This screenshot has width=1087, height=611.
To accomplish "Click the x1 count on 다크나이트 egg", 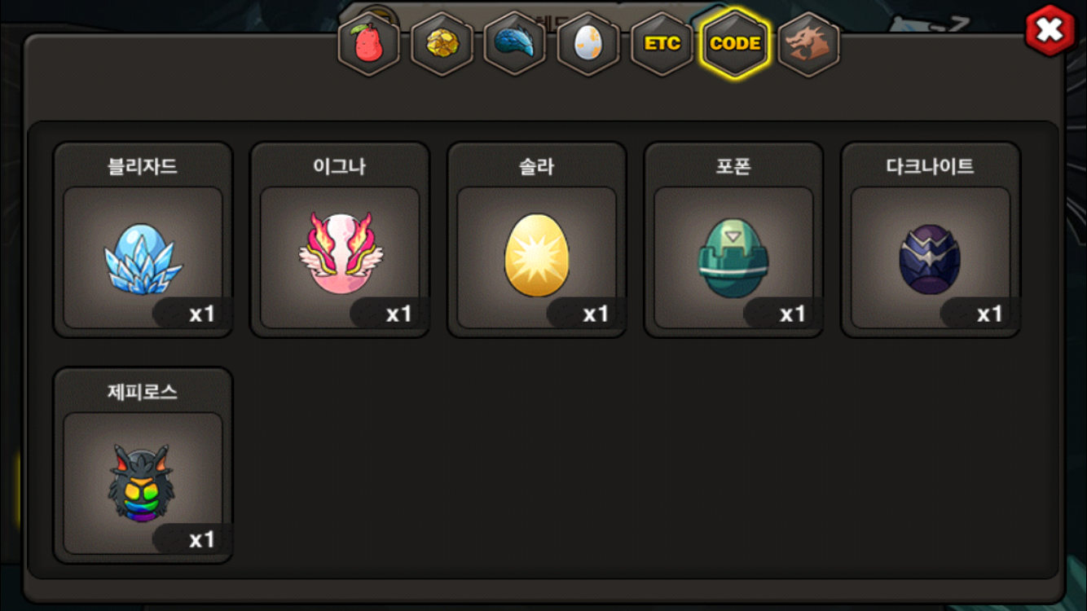I will (x=989, y=314).
